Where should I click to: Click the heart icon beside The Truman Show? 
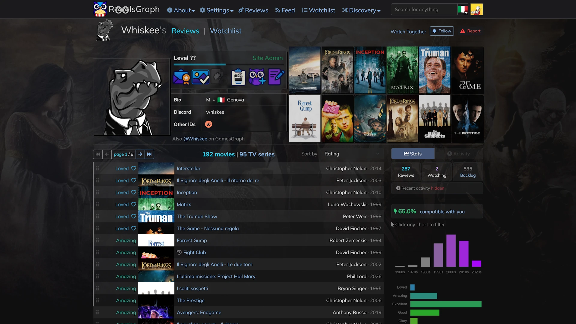point(133,217)
